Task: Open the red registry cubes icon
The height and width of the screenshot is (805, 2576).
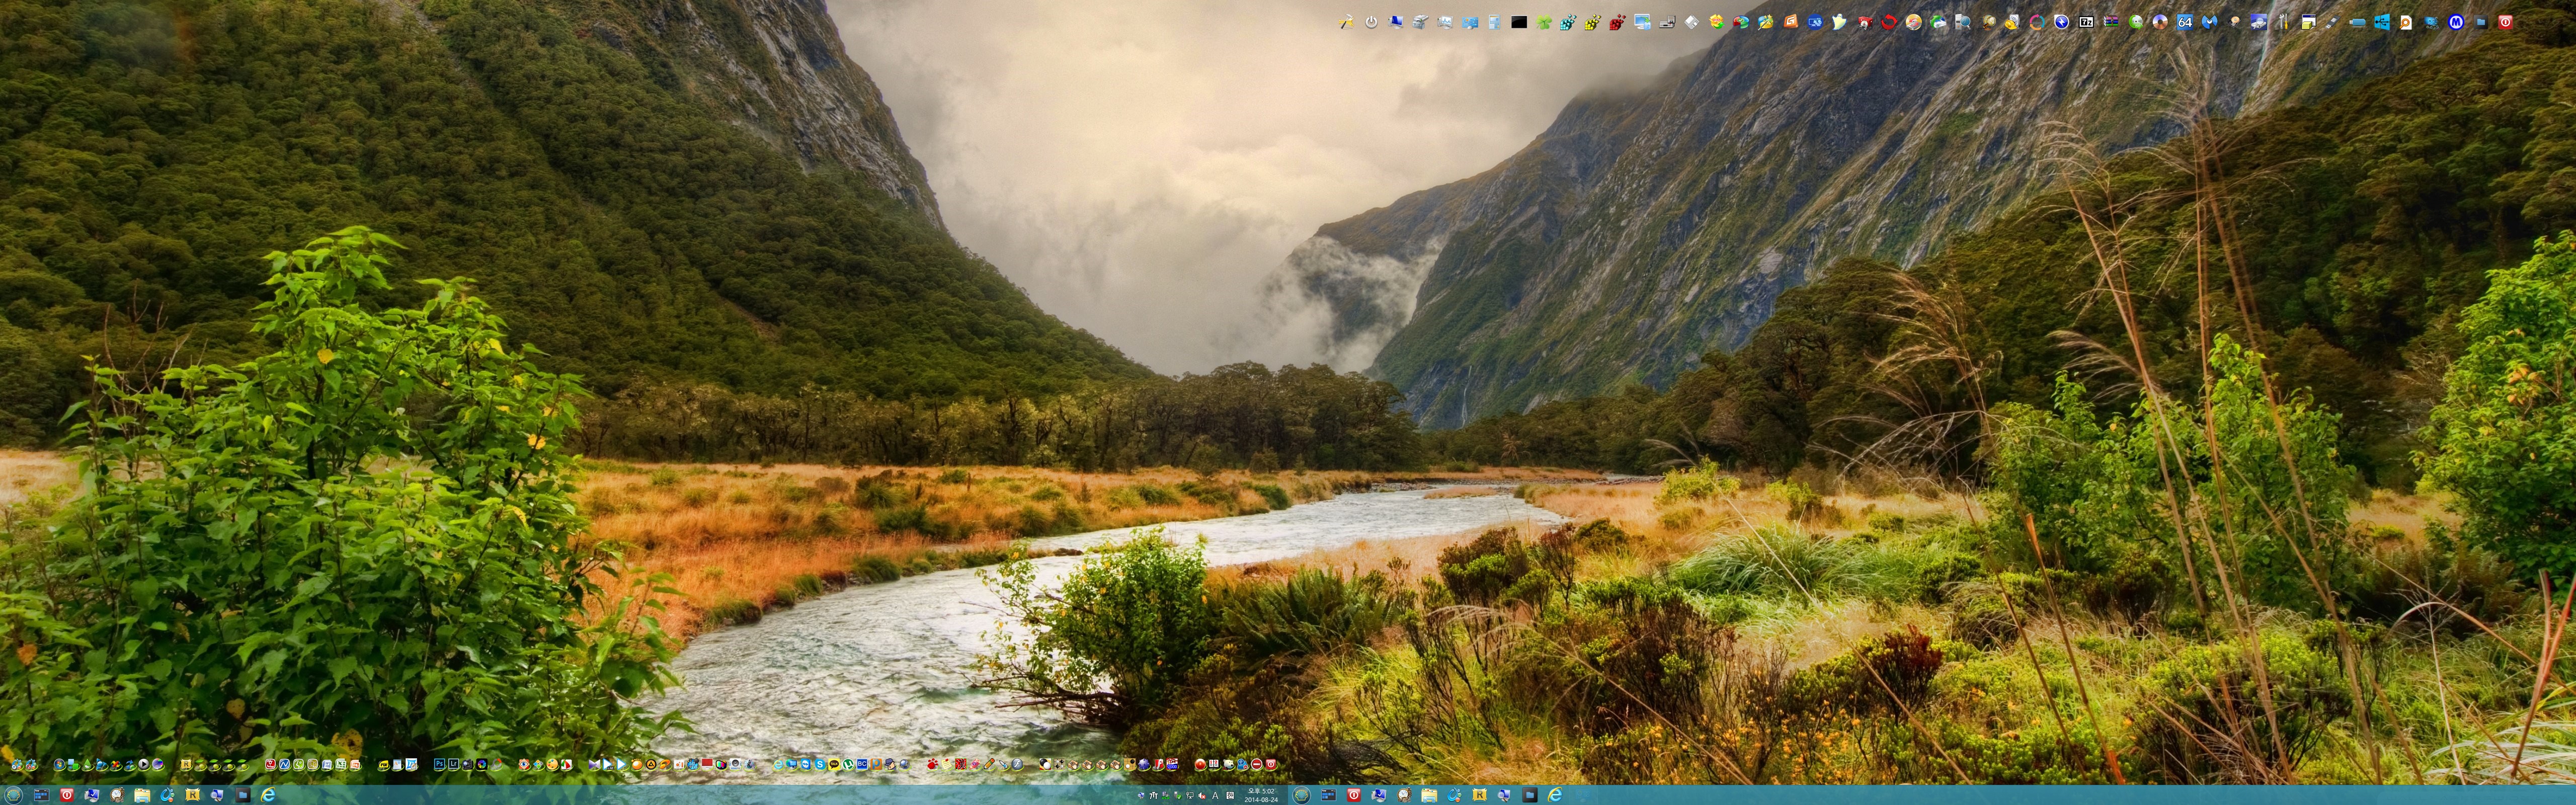Action: tap(1617, 22)
